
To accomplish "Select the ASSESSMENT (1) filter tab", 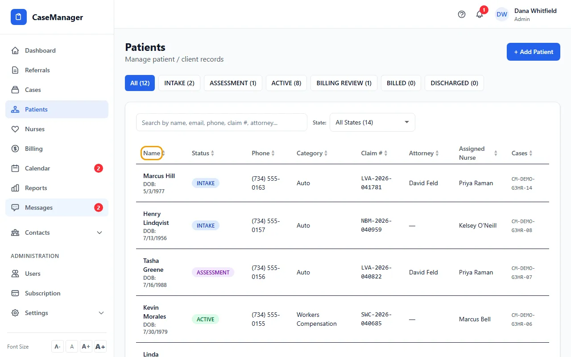I will click(x=233, y=83).
